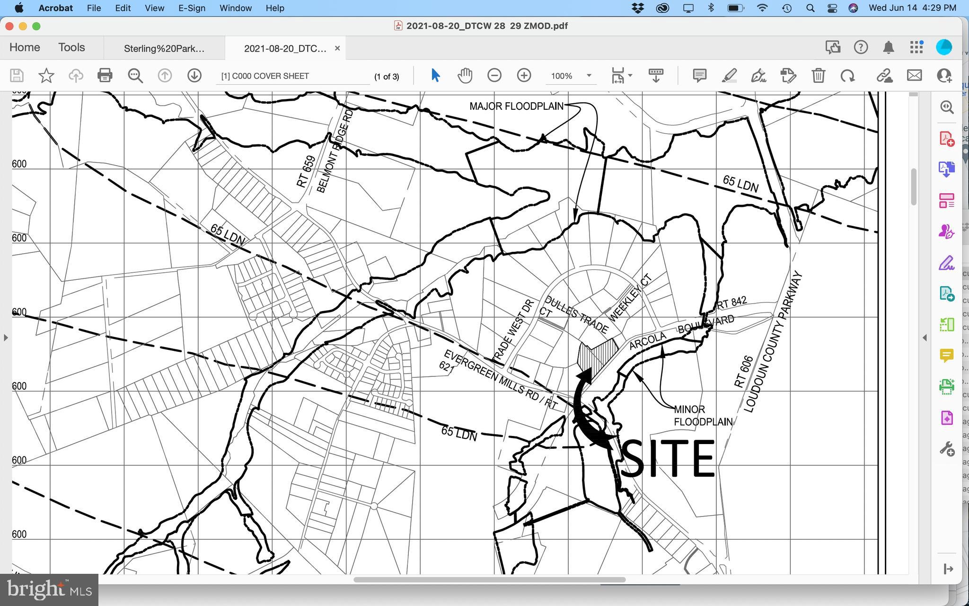The image size is (969, 606).
Task: Click the Print file icon
Action: pyautogui.click(x=105, y=76)
